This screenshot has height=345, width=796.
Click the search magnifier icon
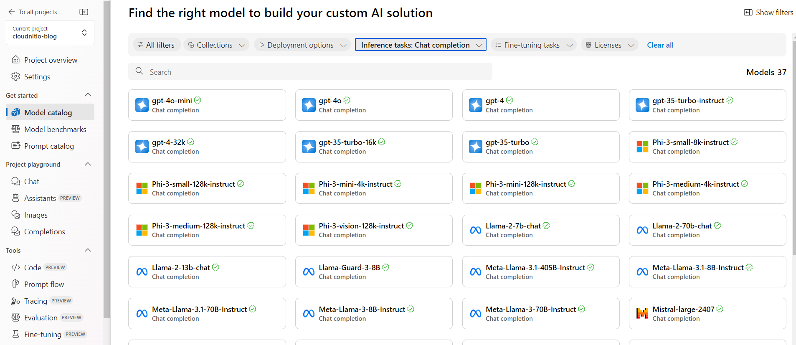(x=139, y=71)
